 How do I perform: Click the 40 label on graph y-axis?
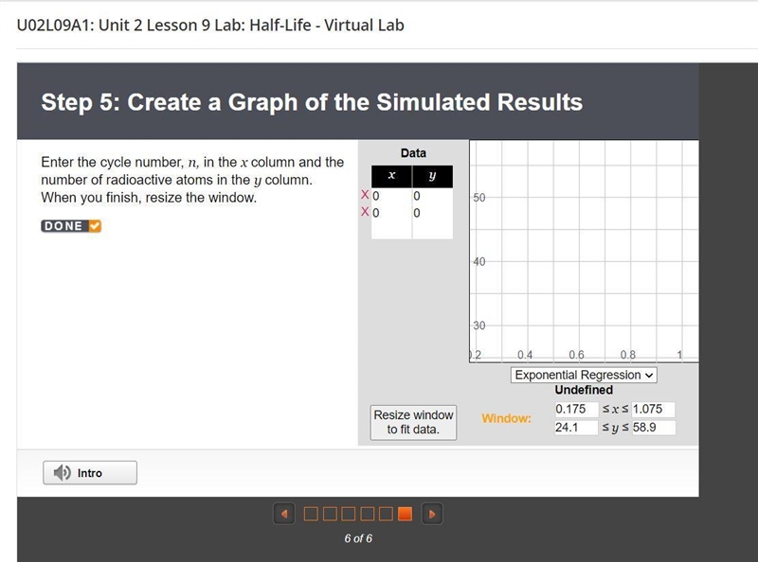(479, 262)
